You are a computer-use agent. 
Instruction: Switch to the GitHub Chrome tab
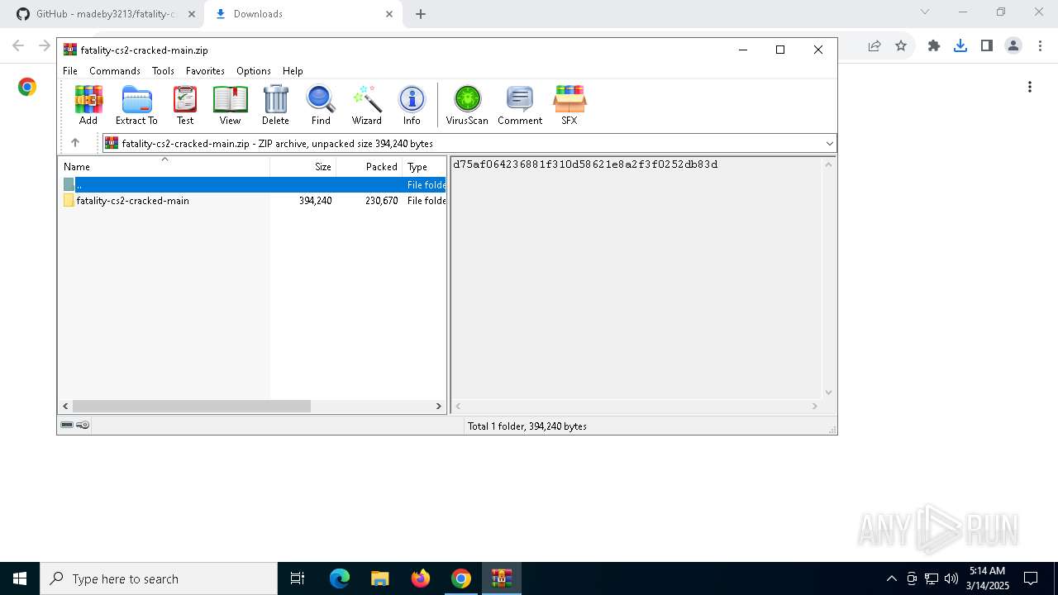(107, 14)
